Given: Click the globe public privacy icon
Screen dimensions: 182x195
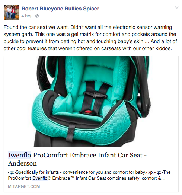Looking at the screenshot, I should 37,16.
